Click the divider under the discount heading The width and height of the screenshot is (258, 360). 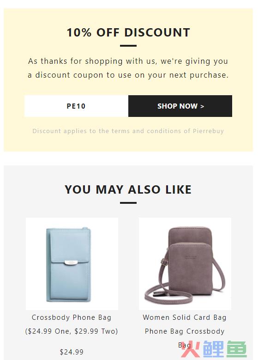[x=128, y=46]
